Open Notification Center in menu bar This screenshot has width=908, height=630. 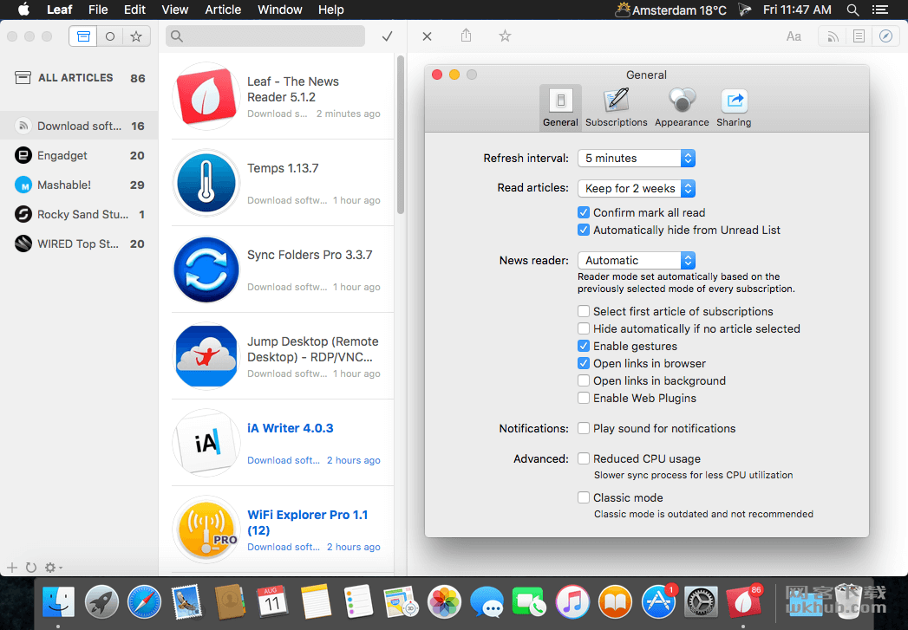tap(881, 10)
